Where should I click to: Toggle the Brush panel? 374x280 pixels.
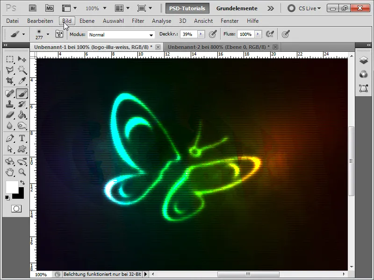[59, 34]
